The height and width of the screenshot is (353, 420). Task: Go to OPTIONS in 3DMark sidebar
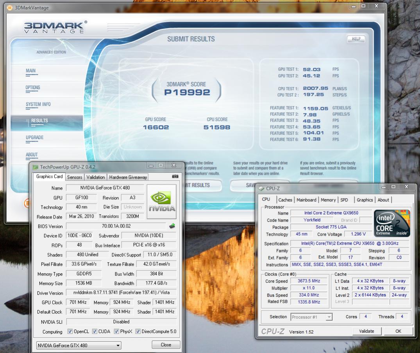[x=33, y=88]
